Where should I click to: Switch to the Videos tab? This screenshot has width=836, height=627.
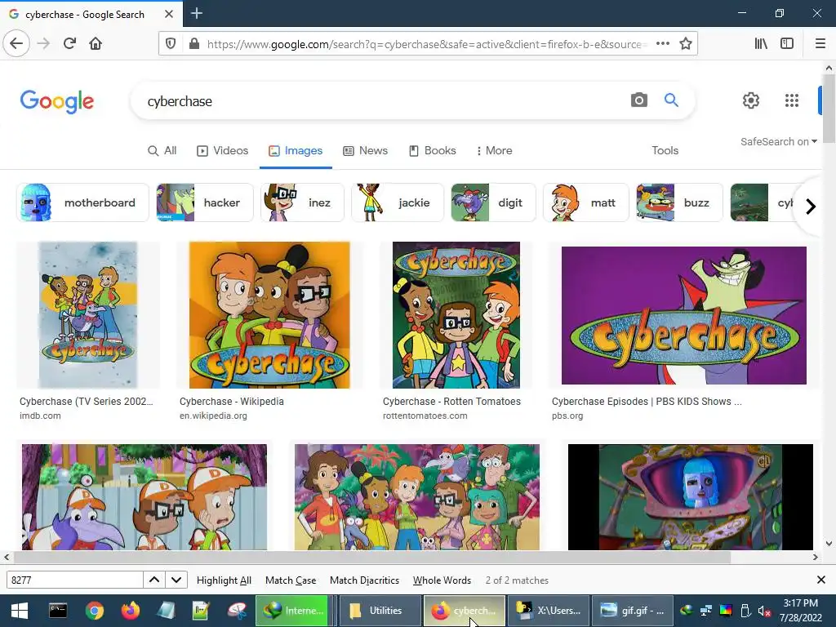tap(222, 151)
